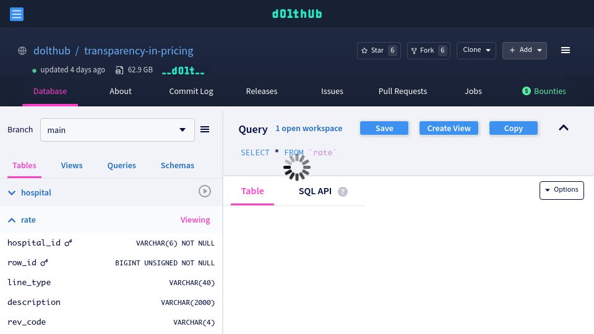
Task: Select the Table results tab
Action: 252,191
